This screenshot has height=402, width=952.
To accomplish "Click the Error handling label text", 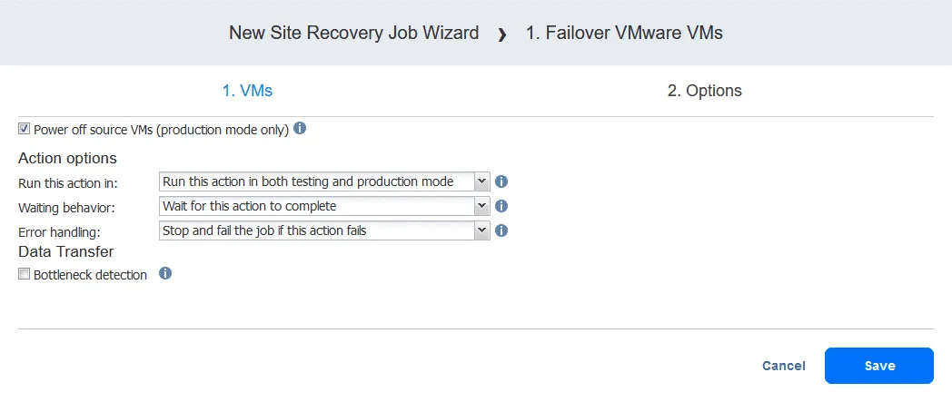I will tap(56, 231).
